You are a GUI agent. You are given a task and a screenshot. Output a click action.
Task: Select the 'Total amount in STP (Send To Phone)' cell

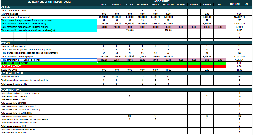coord(49,60)
